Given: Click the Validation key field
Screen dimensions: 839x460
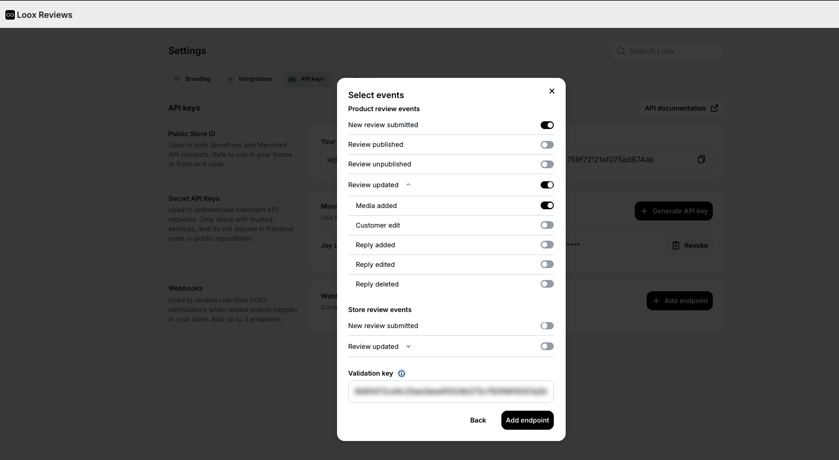Looking at the screenshot, I should click(451, 392).
